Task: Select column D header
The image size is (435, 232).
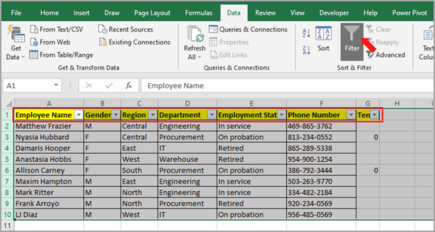Action: tap(188, 103)
